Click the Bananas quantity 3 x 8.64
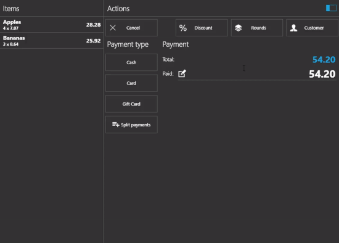Image resolution: width=339 pixels, height=243 pixels. (10, 44)
